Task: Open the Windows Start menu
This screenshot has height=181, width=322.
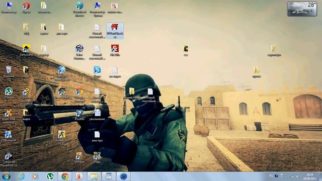Action: coord(6,176)
